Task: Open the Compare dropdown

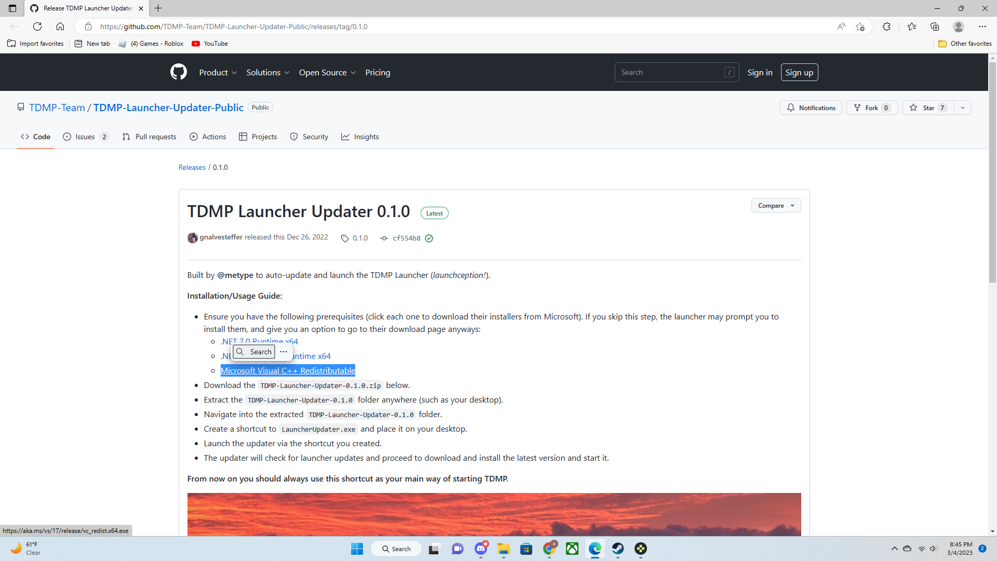Action: click(x=776, y=206)
